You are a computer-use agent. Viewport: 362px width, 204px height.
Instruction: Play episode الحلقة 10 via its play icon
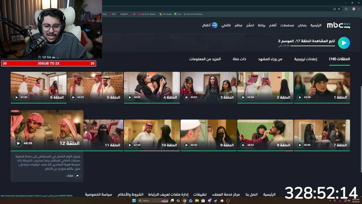(x=130, y=145)
